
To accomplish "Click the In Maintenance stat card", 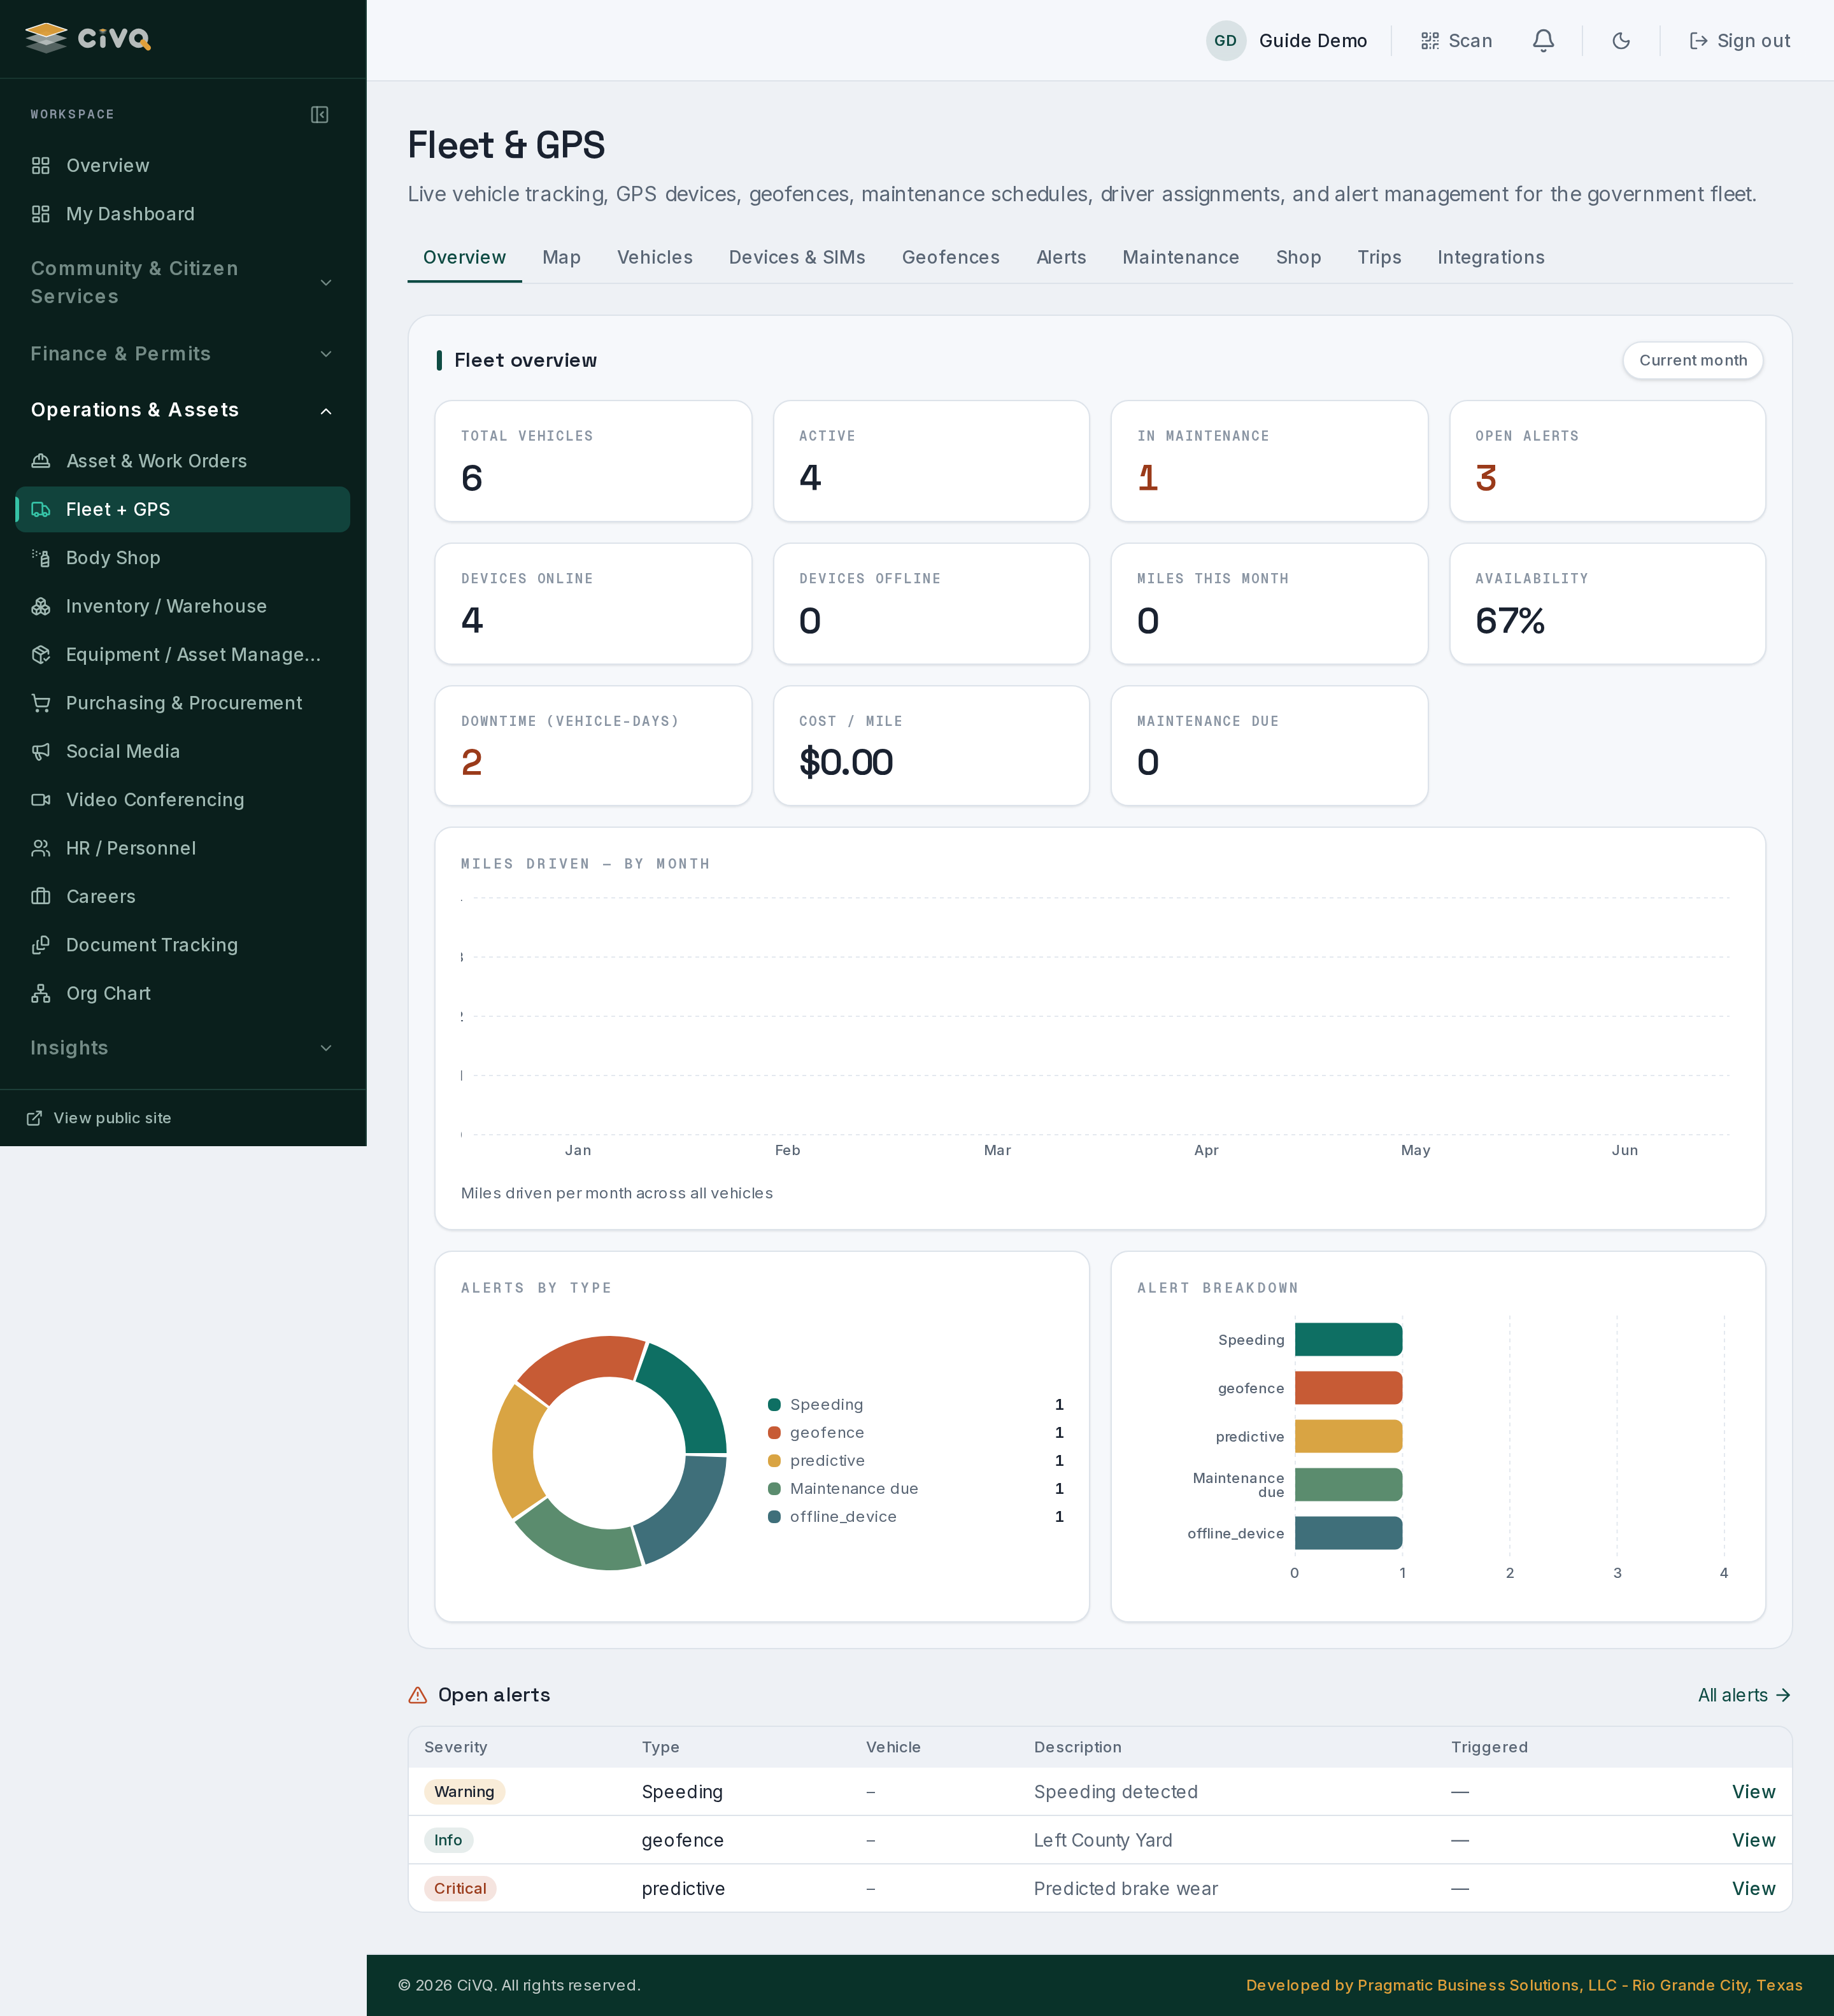I will point(1269,461).
